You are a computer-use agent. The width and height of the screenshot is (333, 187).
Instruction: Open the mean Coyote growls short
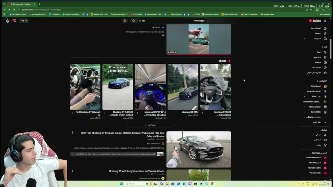point(118,87)
